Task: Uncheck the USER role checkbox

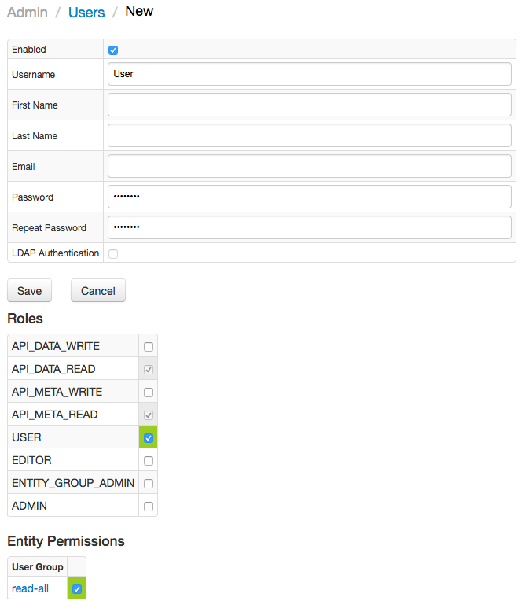Action: click(x=149, y=438)
